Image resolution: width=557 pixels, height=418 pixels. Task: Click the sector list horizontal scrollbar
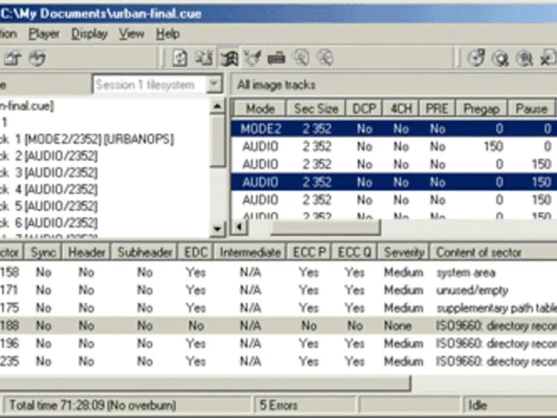[x=205, y=384]
